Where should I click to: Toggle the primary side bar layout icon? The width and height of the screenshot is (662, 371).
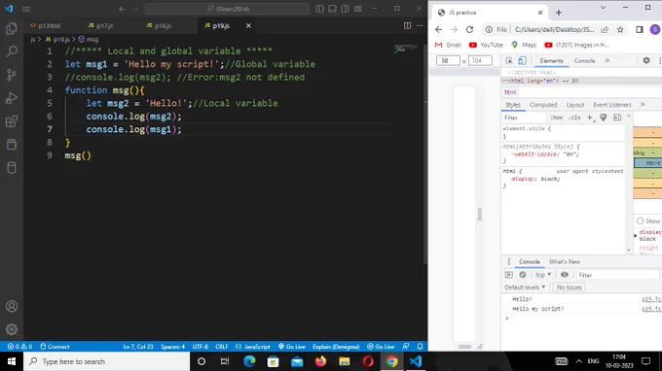tap(319, 9)
